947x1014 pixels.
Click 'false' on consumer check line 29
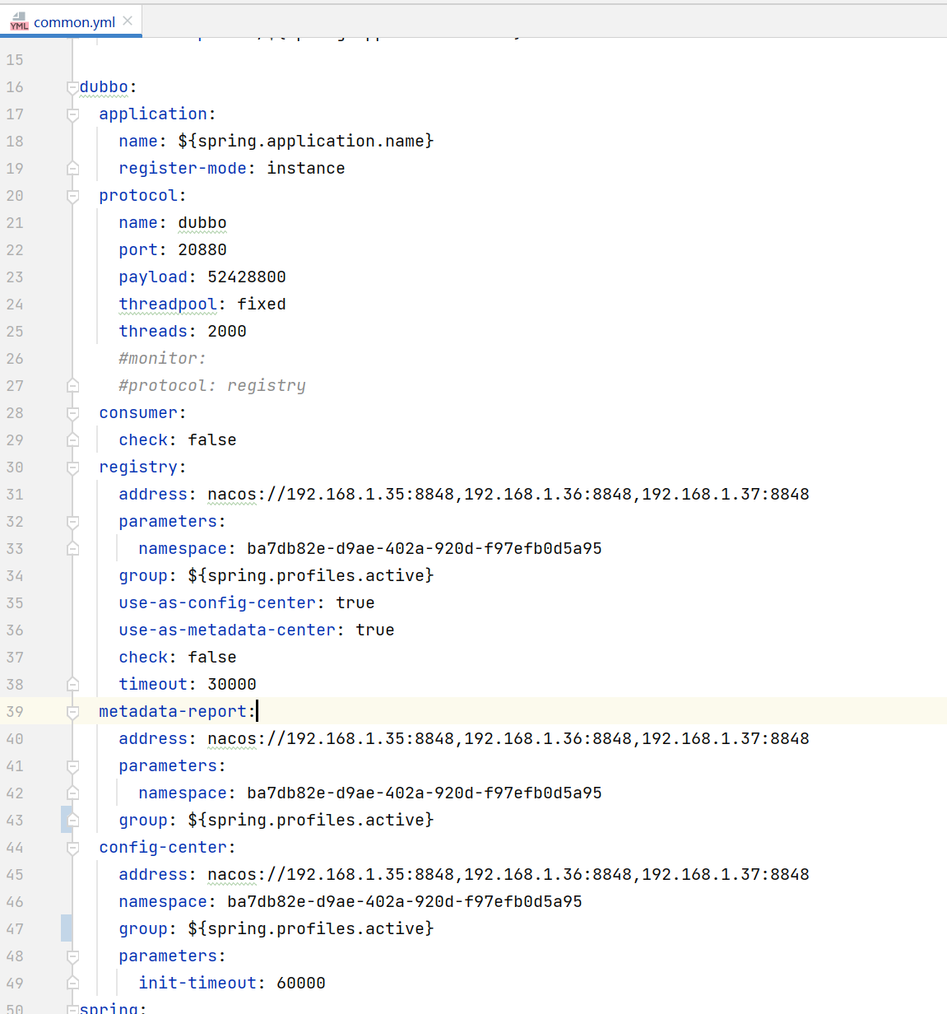point(212,440)
